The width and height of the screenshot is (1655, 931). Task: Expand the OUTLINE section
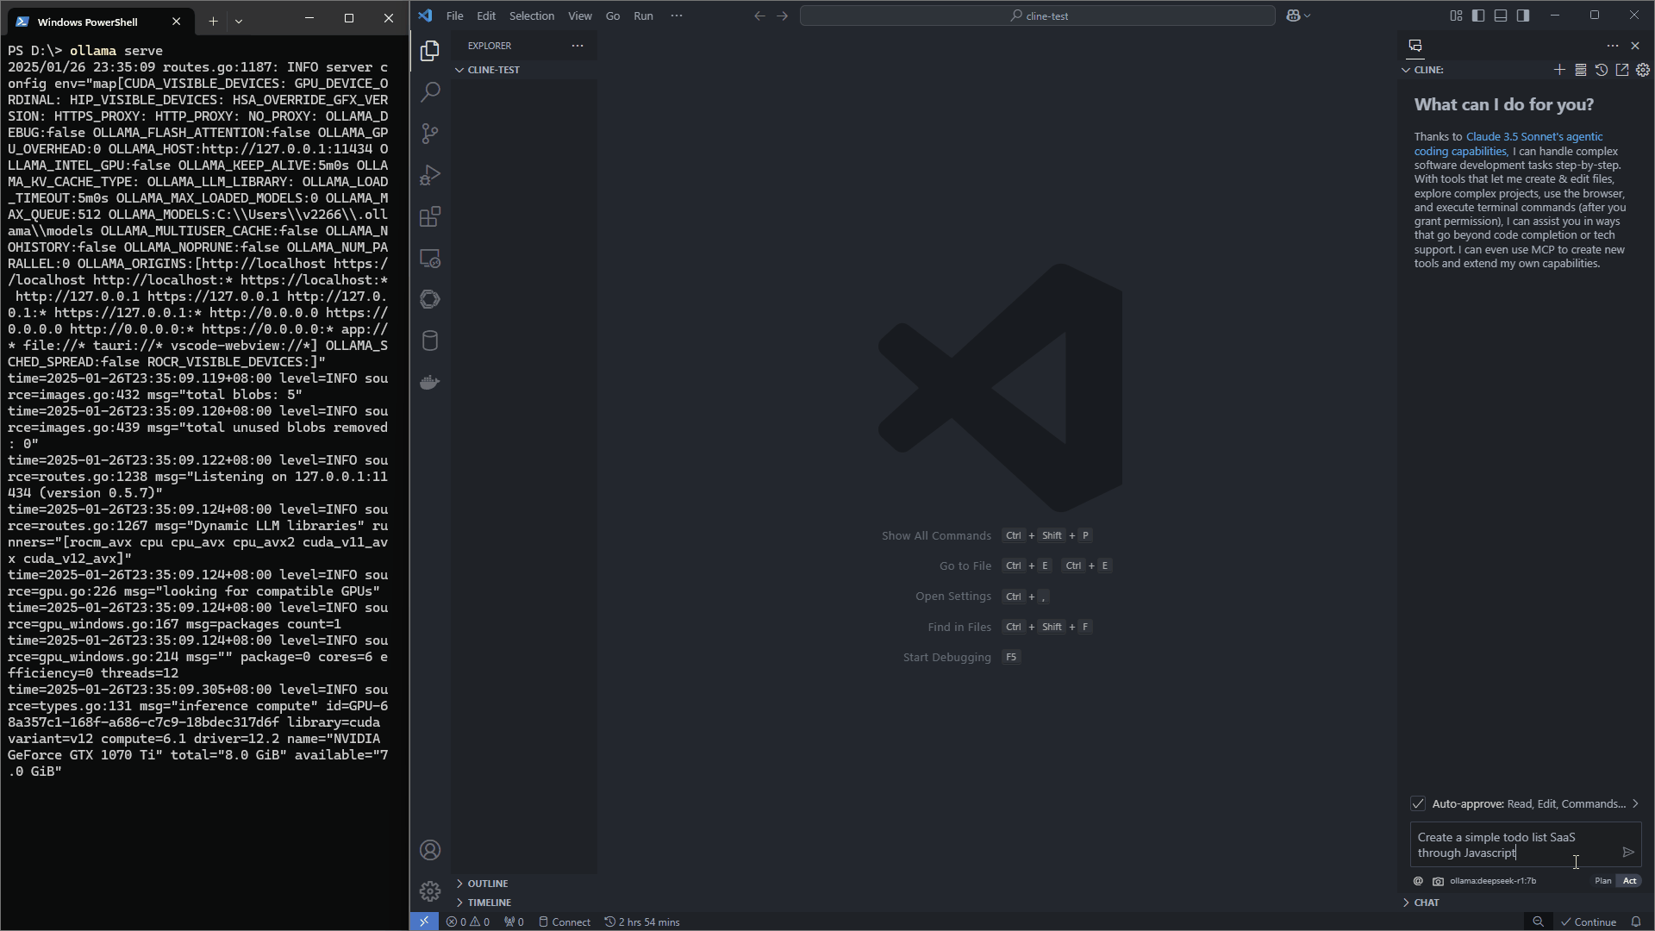[488, 884]
